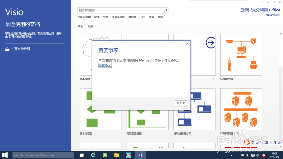Image resolution: width=283 pixels, height=159 pixels.
Task: Click the 接受(A) button in the dialog
Action: 181,103
